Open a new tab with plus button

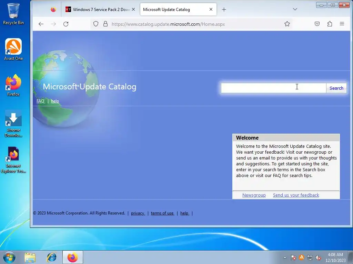[224, 9]
